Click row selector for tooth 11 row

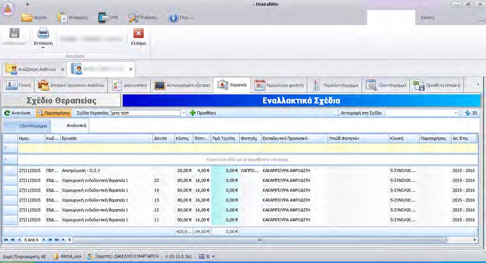(10, 220)
